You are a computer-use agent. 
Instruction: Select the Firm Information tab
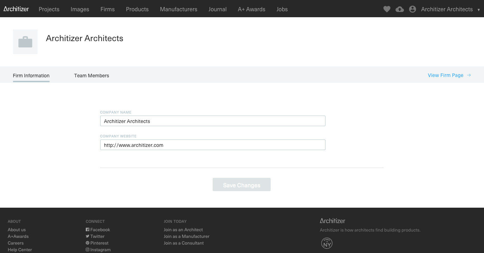31,76
